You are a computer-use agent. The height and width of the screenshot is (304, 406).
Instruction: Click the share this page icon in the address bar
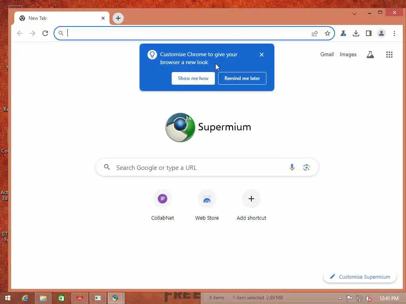pos(314,33)
